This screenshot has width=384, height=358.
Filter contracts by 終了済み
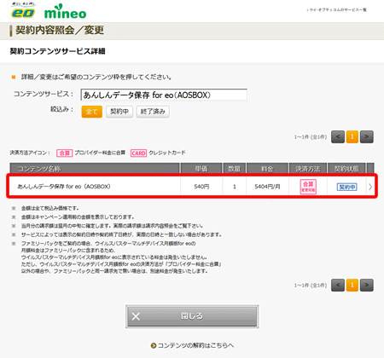point(153,112)
